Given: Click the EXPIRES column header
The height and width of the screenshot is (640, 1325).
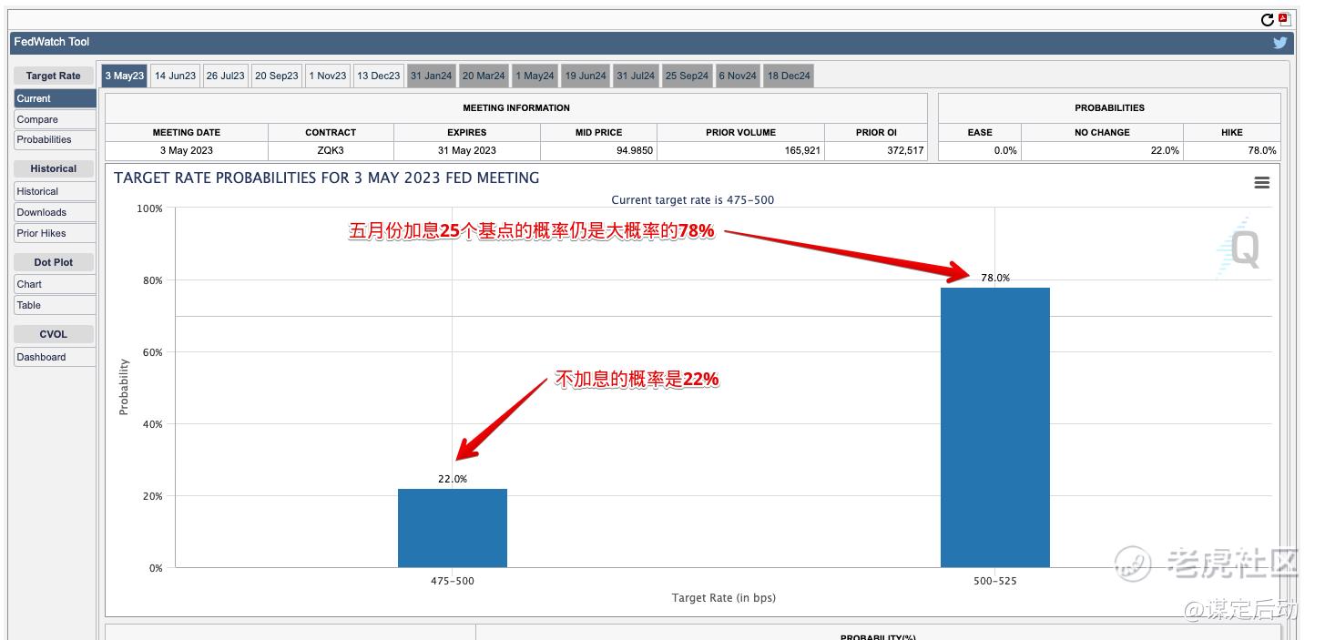Looking at the screenshot, I should 466,132.
